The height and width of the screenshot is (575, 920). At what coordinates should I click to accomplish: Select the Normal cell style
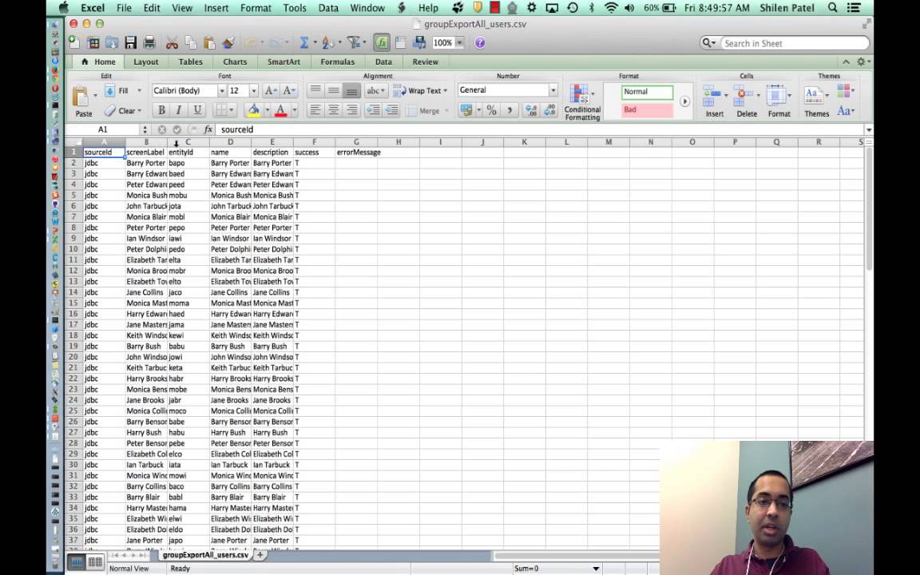pos(647,92)
